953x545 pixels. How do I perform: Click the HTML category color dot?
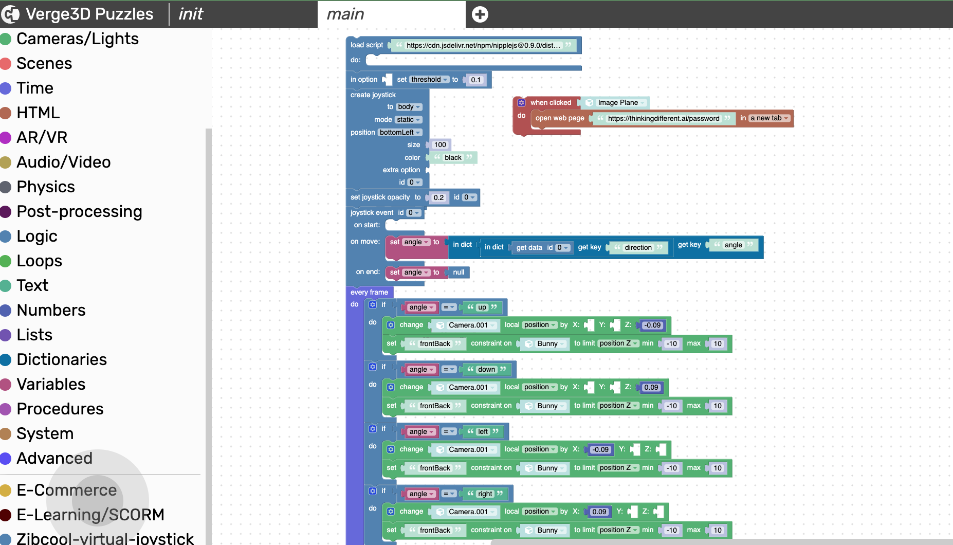pyautogui.click(x=6, y=113)
